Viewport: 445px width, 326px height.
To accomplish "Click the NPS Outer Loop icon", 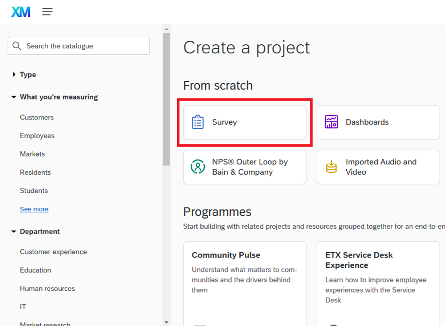I will (198, 167).
